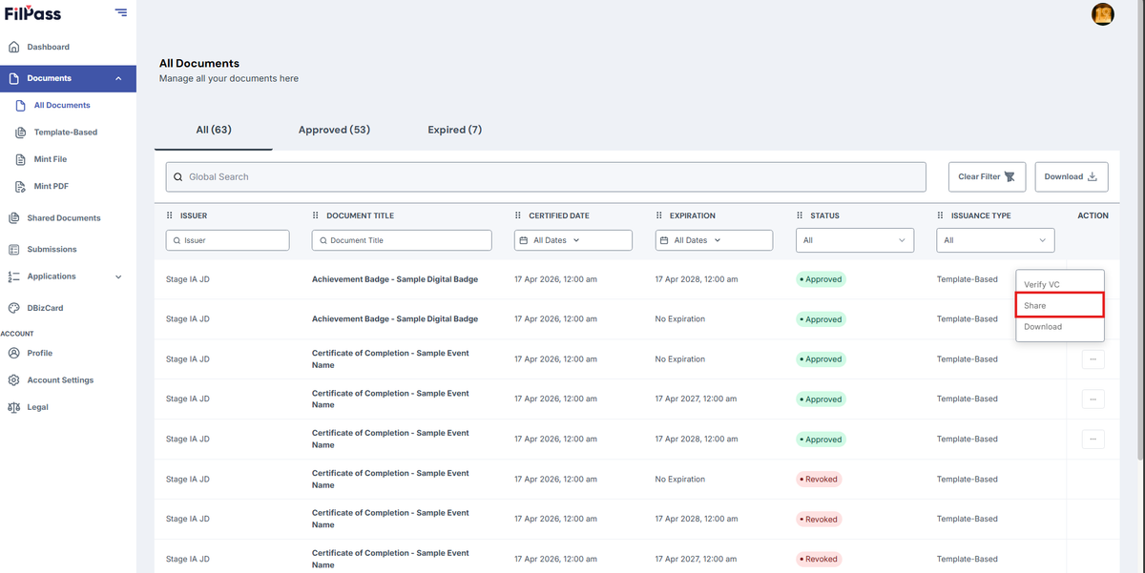Click the Submissions icon
Viewport: 1145px width, 573px height.
(x=13, y=250)
